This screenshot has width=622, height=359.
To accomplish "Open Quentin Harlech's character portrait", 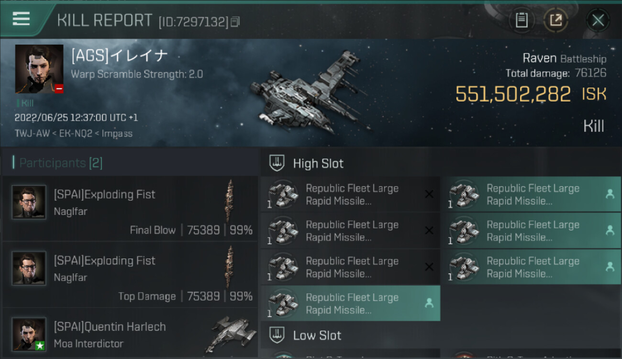I will (x=29, y=334).
